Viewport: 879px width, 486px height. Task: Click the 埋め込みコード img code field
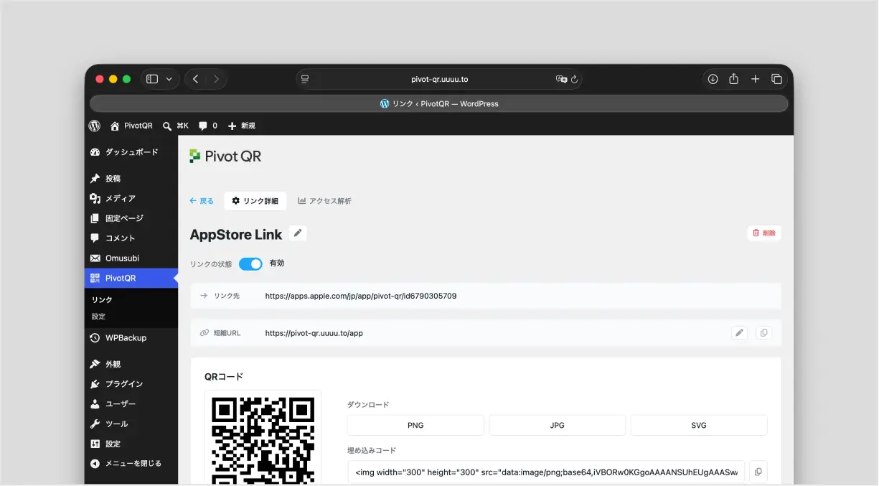tap(546, 472)
